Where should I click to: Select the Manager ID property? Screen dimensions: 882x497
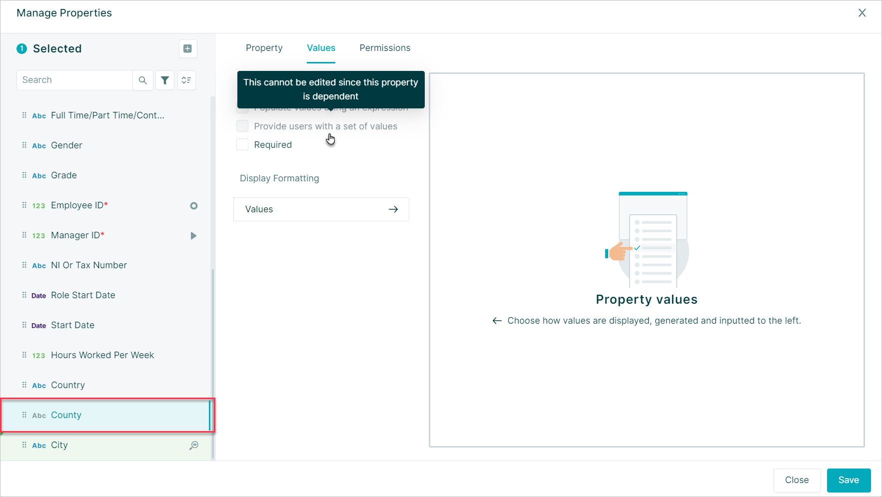[77, 235]
